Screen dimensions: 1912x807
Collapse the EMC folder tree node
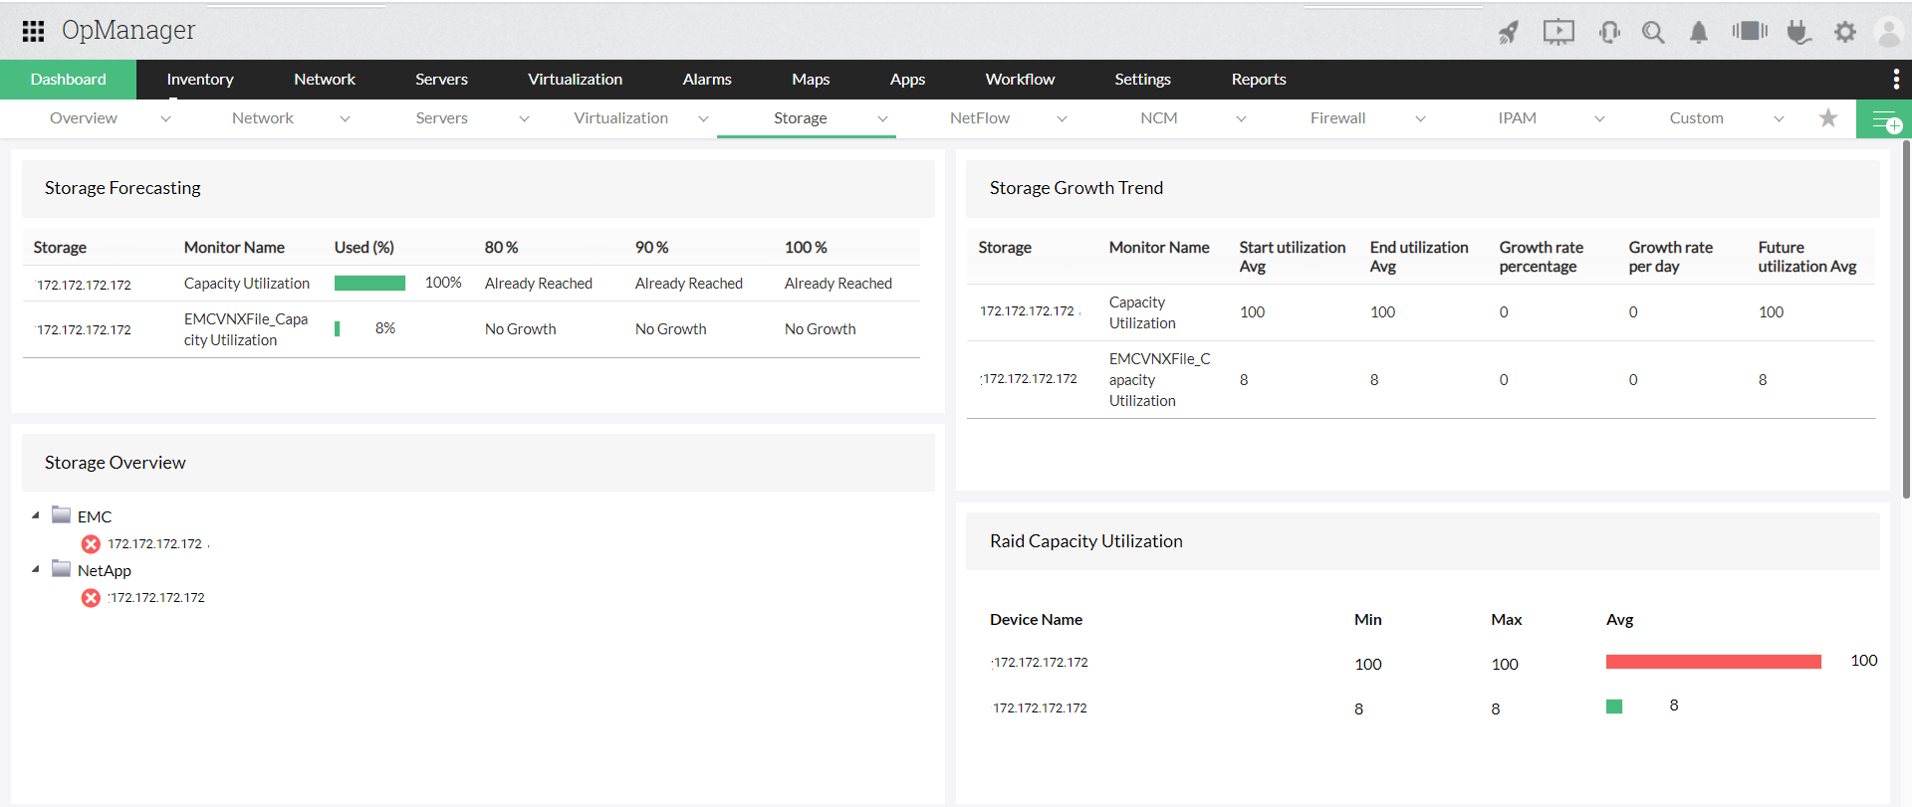tap(36, 515)
